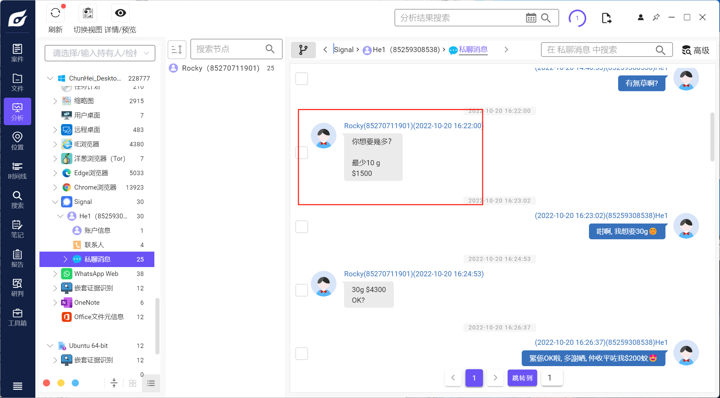
Task: Click the 切换视图 switch view icon
Action: [88, 13]
